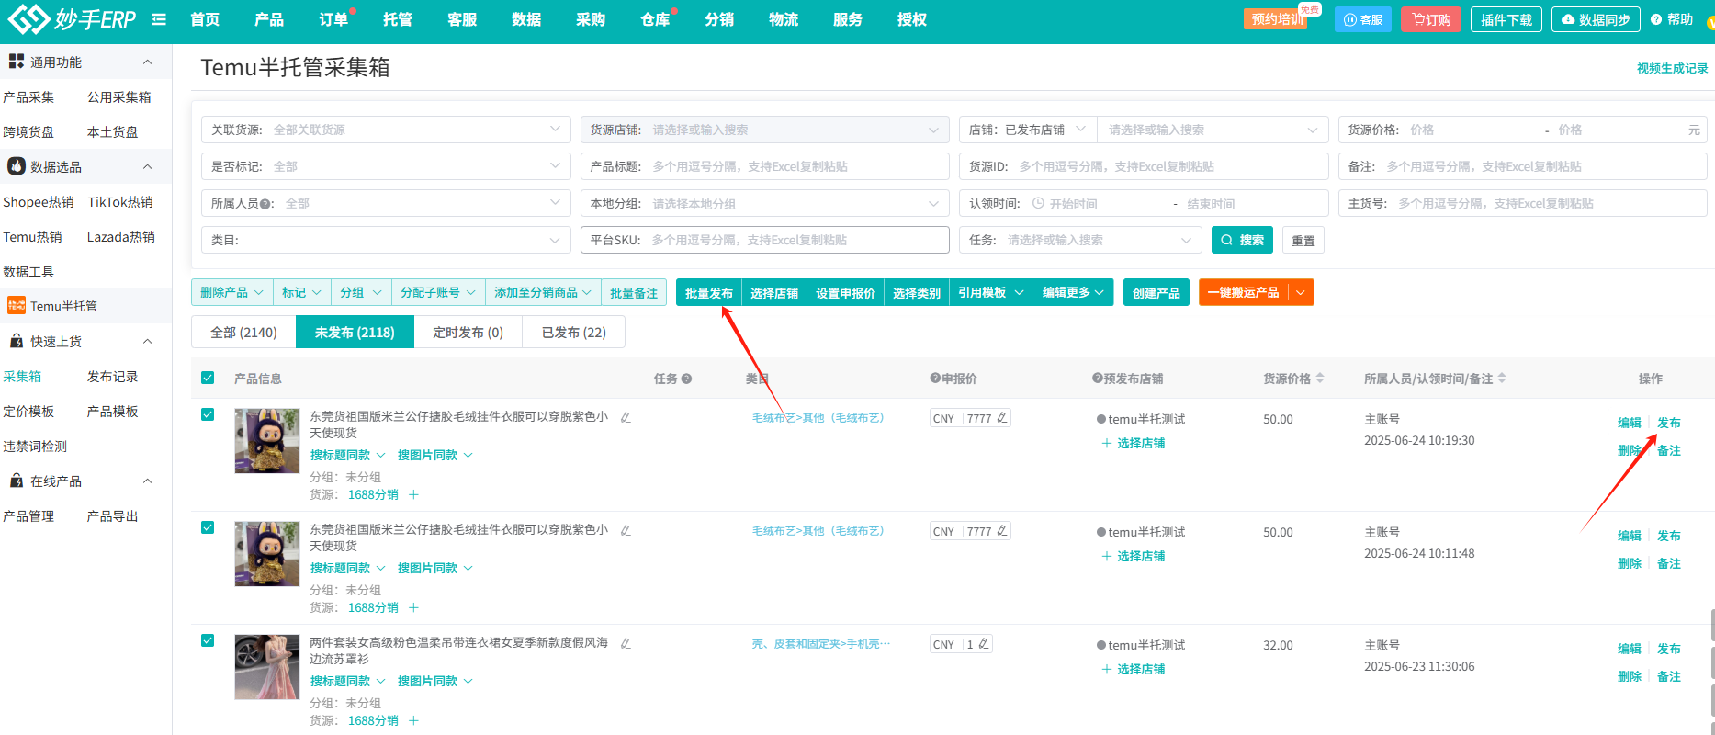This screenshot has height=735, width=1715.
Task: Click the 产品标题 input field
Action: (x=765, y=166)
